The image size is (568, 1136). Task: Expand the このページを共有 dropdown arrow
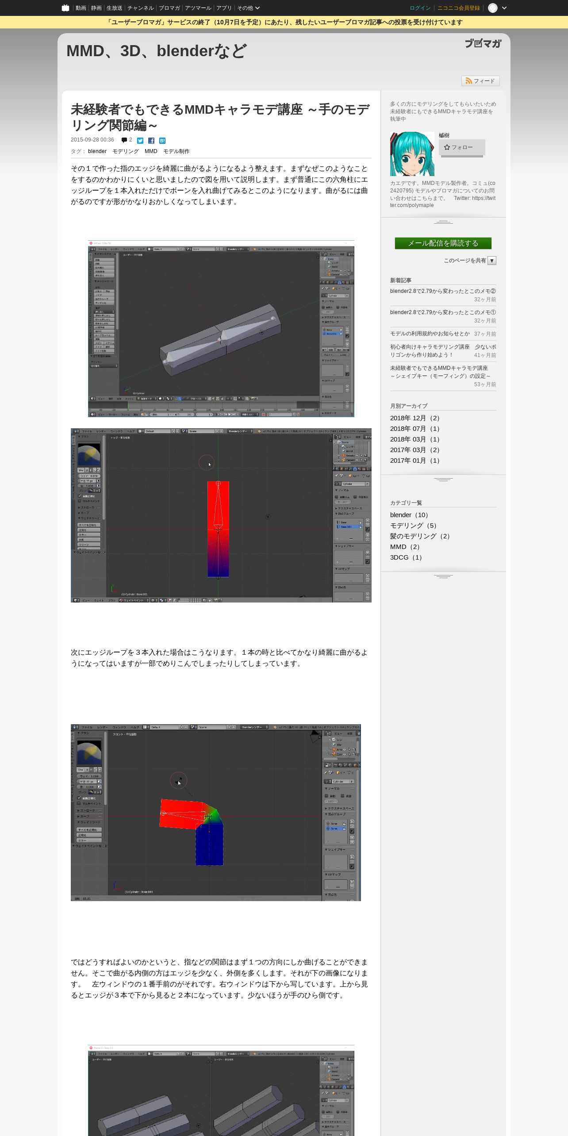492,261
